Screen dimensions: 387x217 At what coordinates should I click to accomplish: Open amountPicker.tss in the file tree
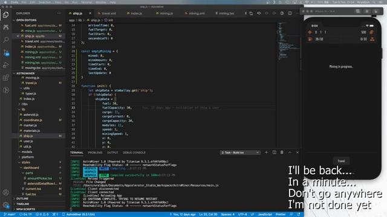click(38, 178)
